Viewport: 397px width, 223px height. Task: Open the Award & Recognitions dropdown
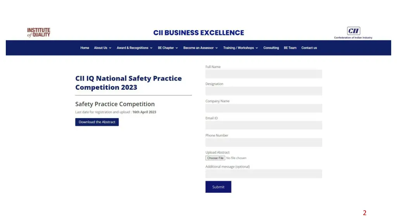click(135, 48)
